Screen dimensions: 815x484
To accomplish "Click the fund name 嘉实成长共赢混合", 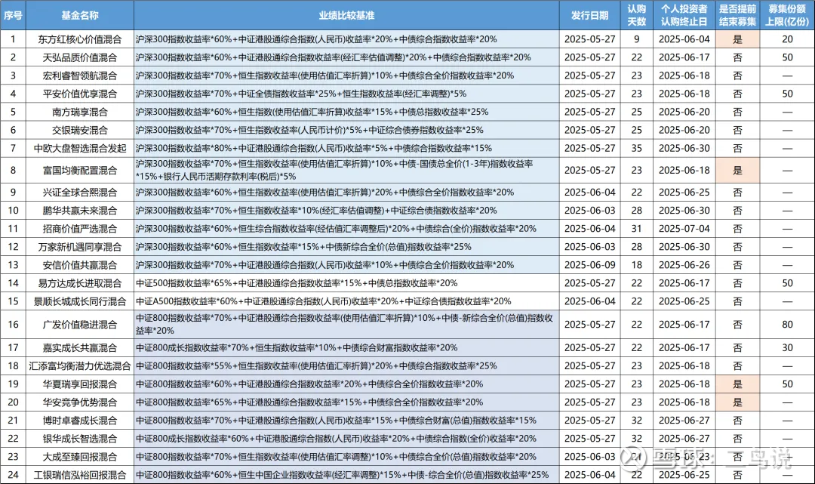I will tap(79, 348).
